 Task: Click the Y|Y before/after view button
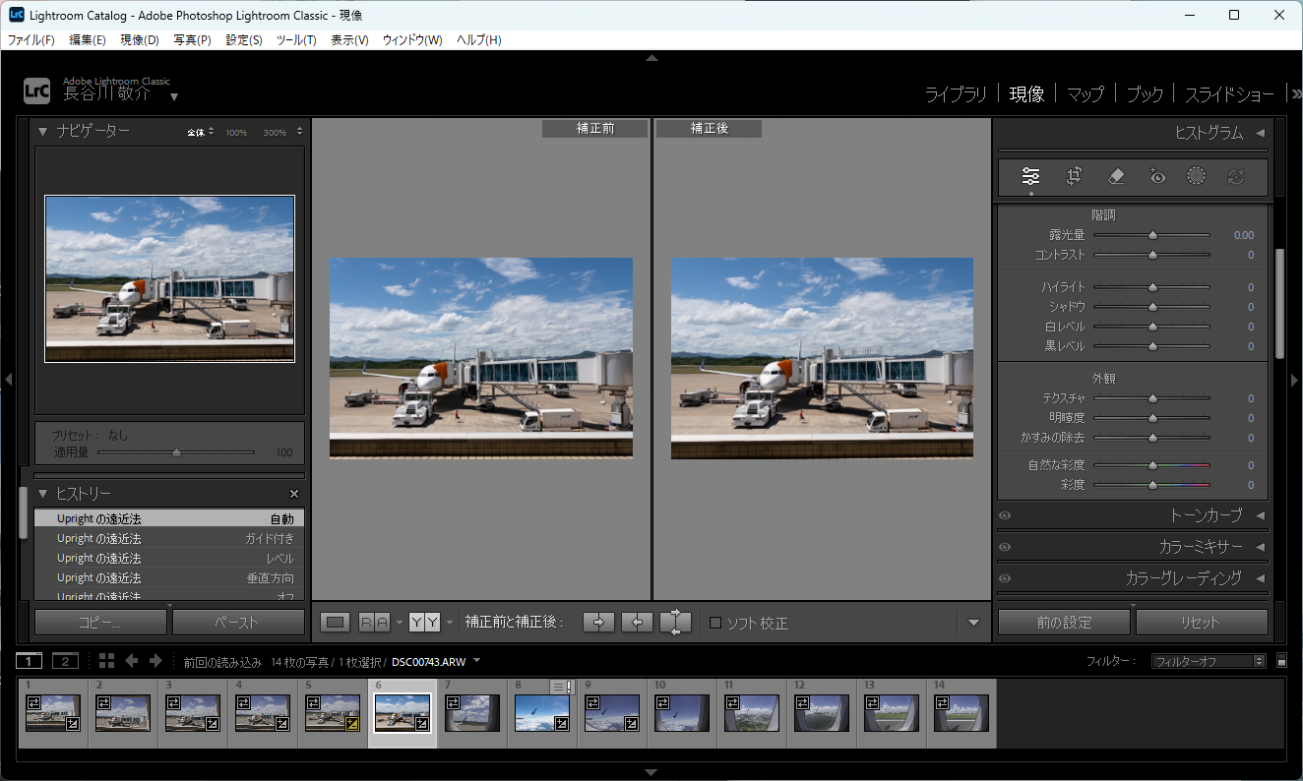coord(424,622)
